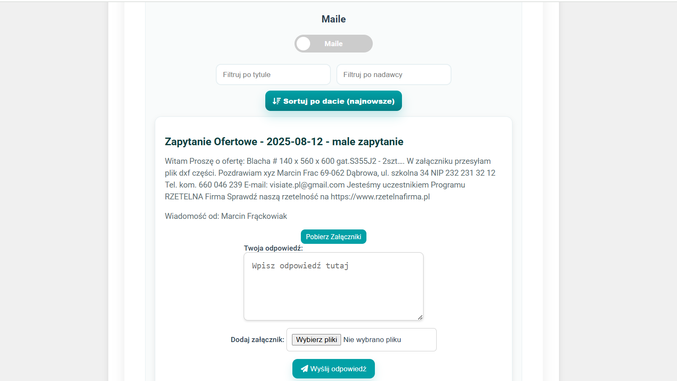Viewport: 677px width, 381px height.
Task: Send reply with Wyślij odpowiedź button
Action: (333, 369)
